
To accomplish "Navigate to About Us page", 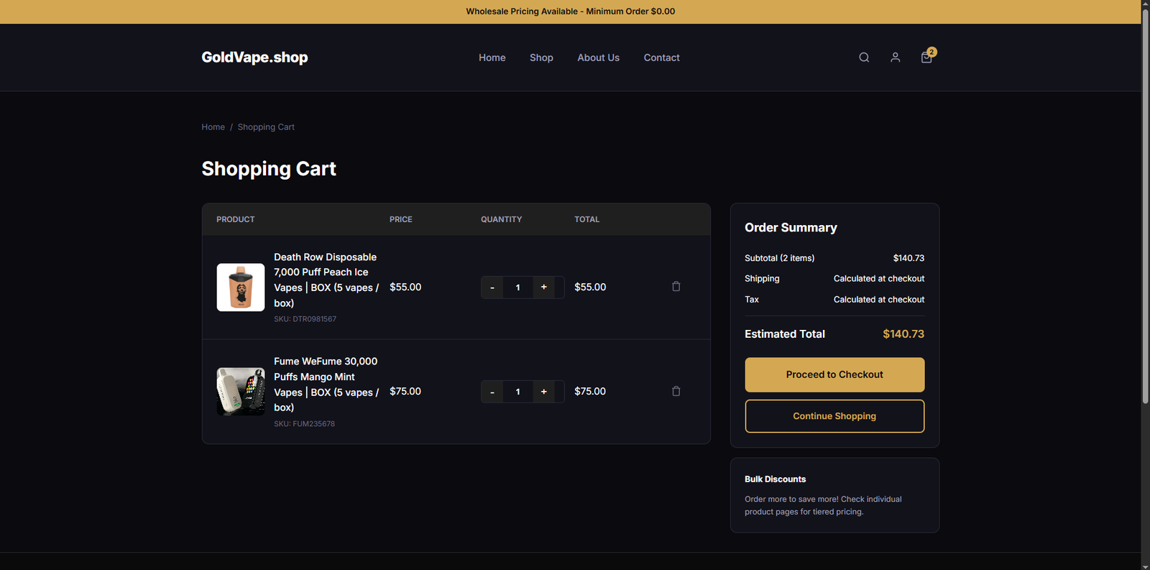I will (598, 58).
